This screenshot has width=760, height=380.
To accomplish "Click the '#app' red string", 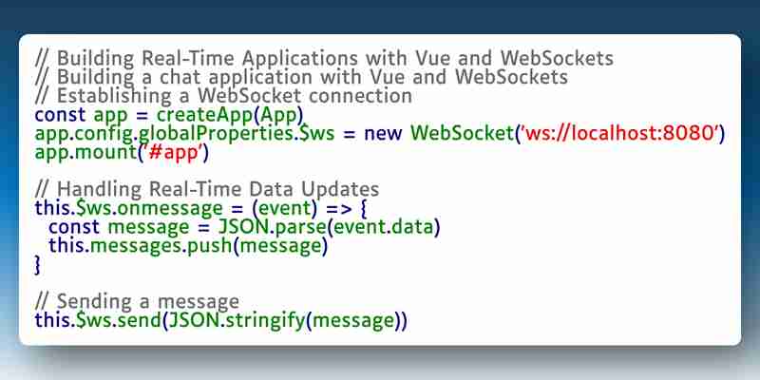I will (x=171, y=152).
